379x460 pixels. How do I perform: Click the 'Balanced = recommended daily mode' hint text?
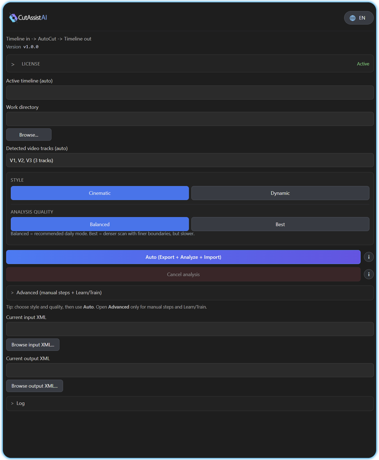(x=103, y=234)
